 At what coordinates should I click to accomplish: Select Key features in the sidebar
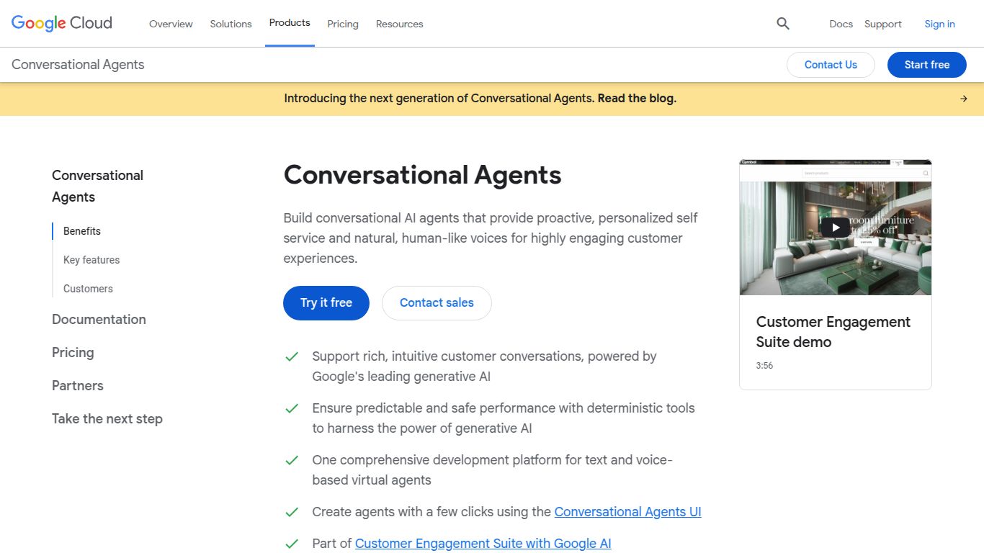pos(91,259)
